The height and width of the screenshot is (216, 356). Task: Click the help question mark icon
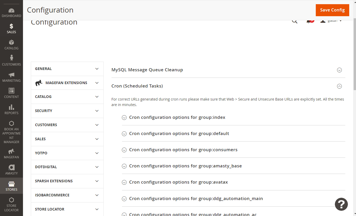point(341,204)
